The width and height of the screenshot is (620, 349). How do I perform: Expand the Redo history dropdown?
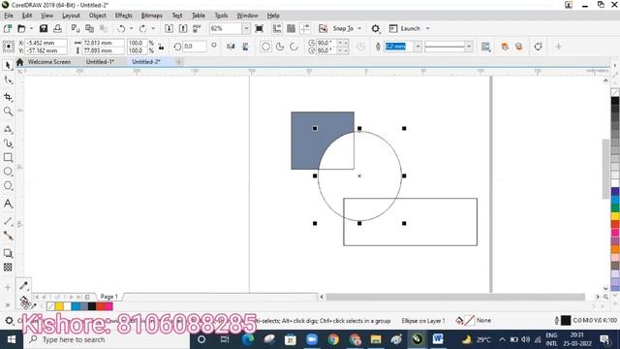click(x=153, y=28)
